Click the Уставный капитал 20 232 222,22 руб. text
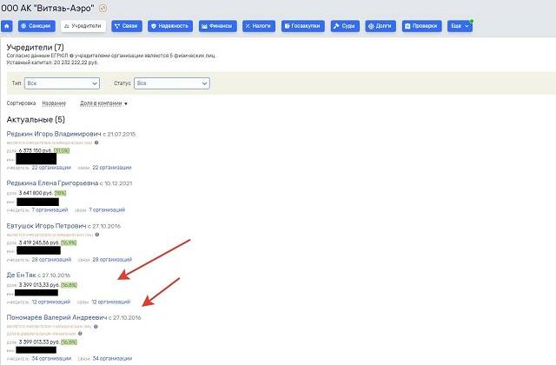This screenshot has height=365, width=556. [x=52, y=63]
